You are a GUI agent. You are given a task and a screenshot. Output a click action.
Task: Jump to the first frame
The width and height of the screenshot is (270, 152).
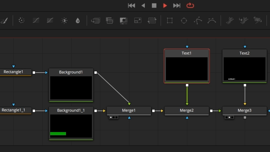coord(131,6)
